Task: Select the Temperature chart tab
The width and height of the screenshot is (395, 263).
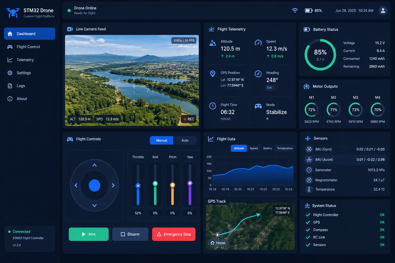Action: tap(285, 148)
